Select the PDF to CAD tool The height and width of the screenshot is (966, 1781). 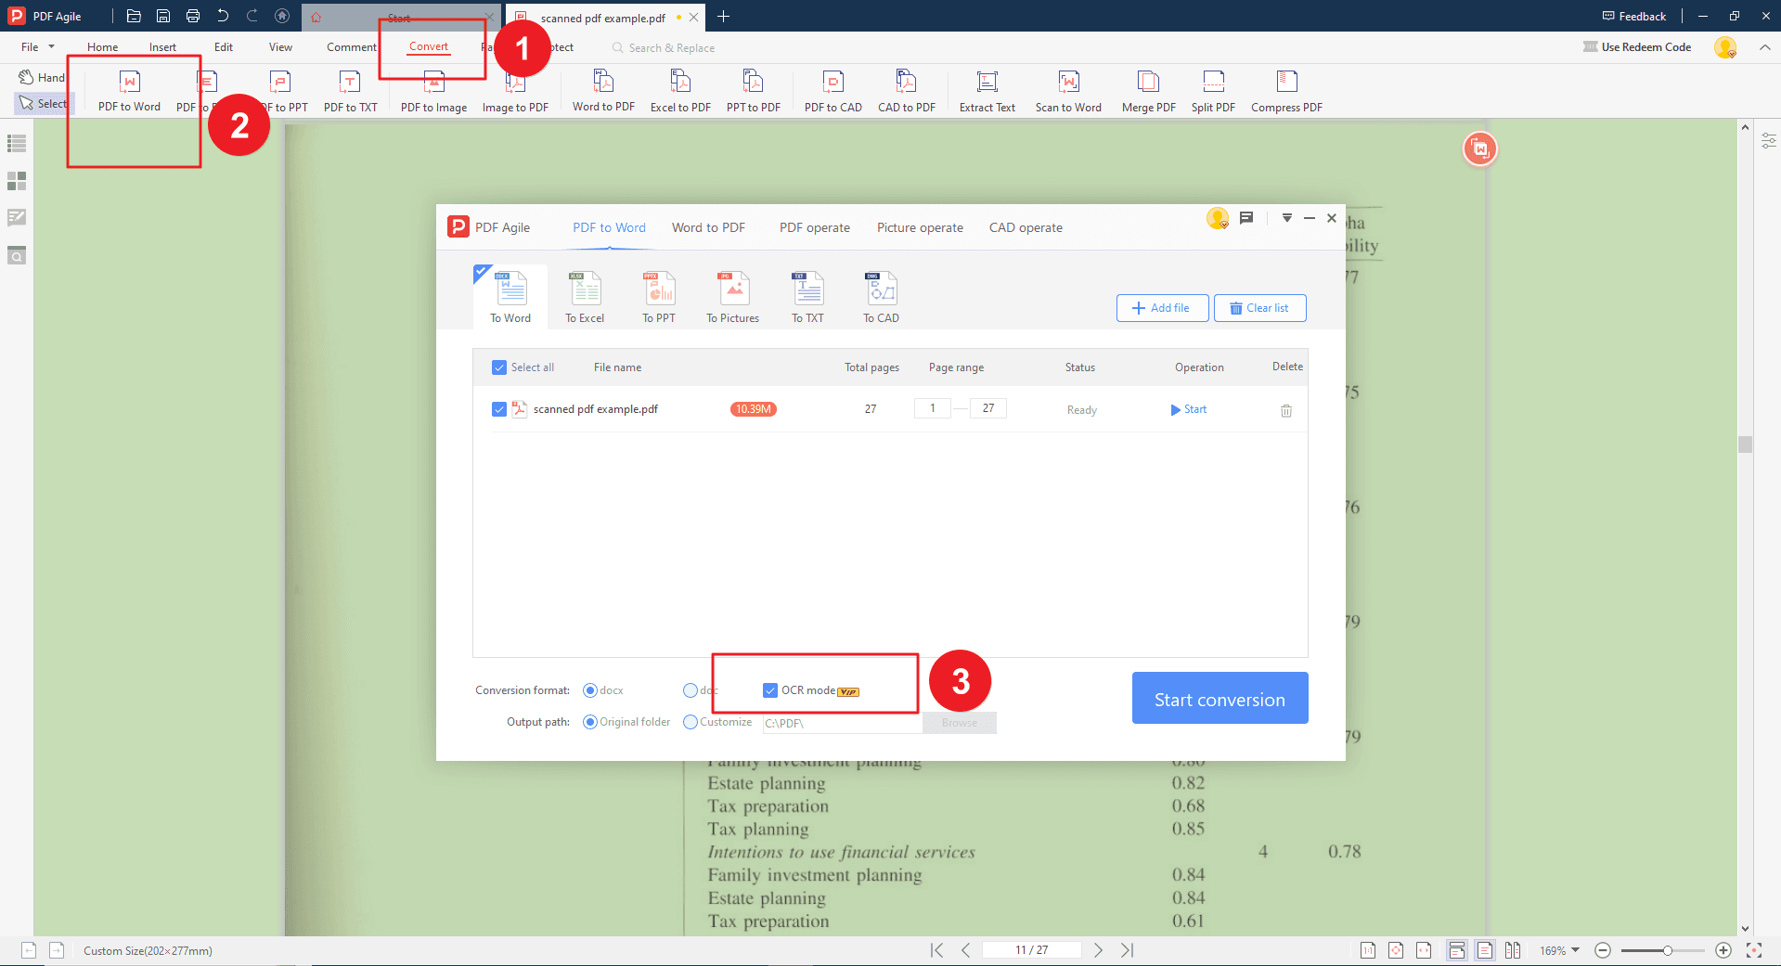pyautogui.click(x=832, y=91)
